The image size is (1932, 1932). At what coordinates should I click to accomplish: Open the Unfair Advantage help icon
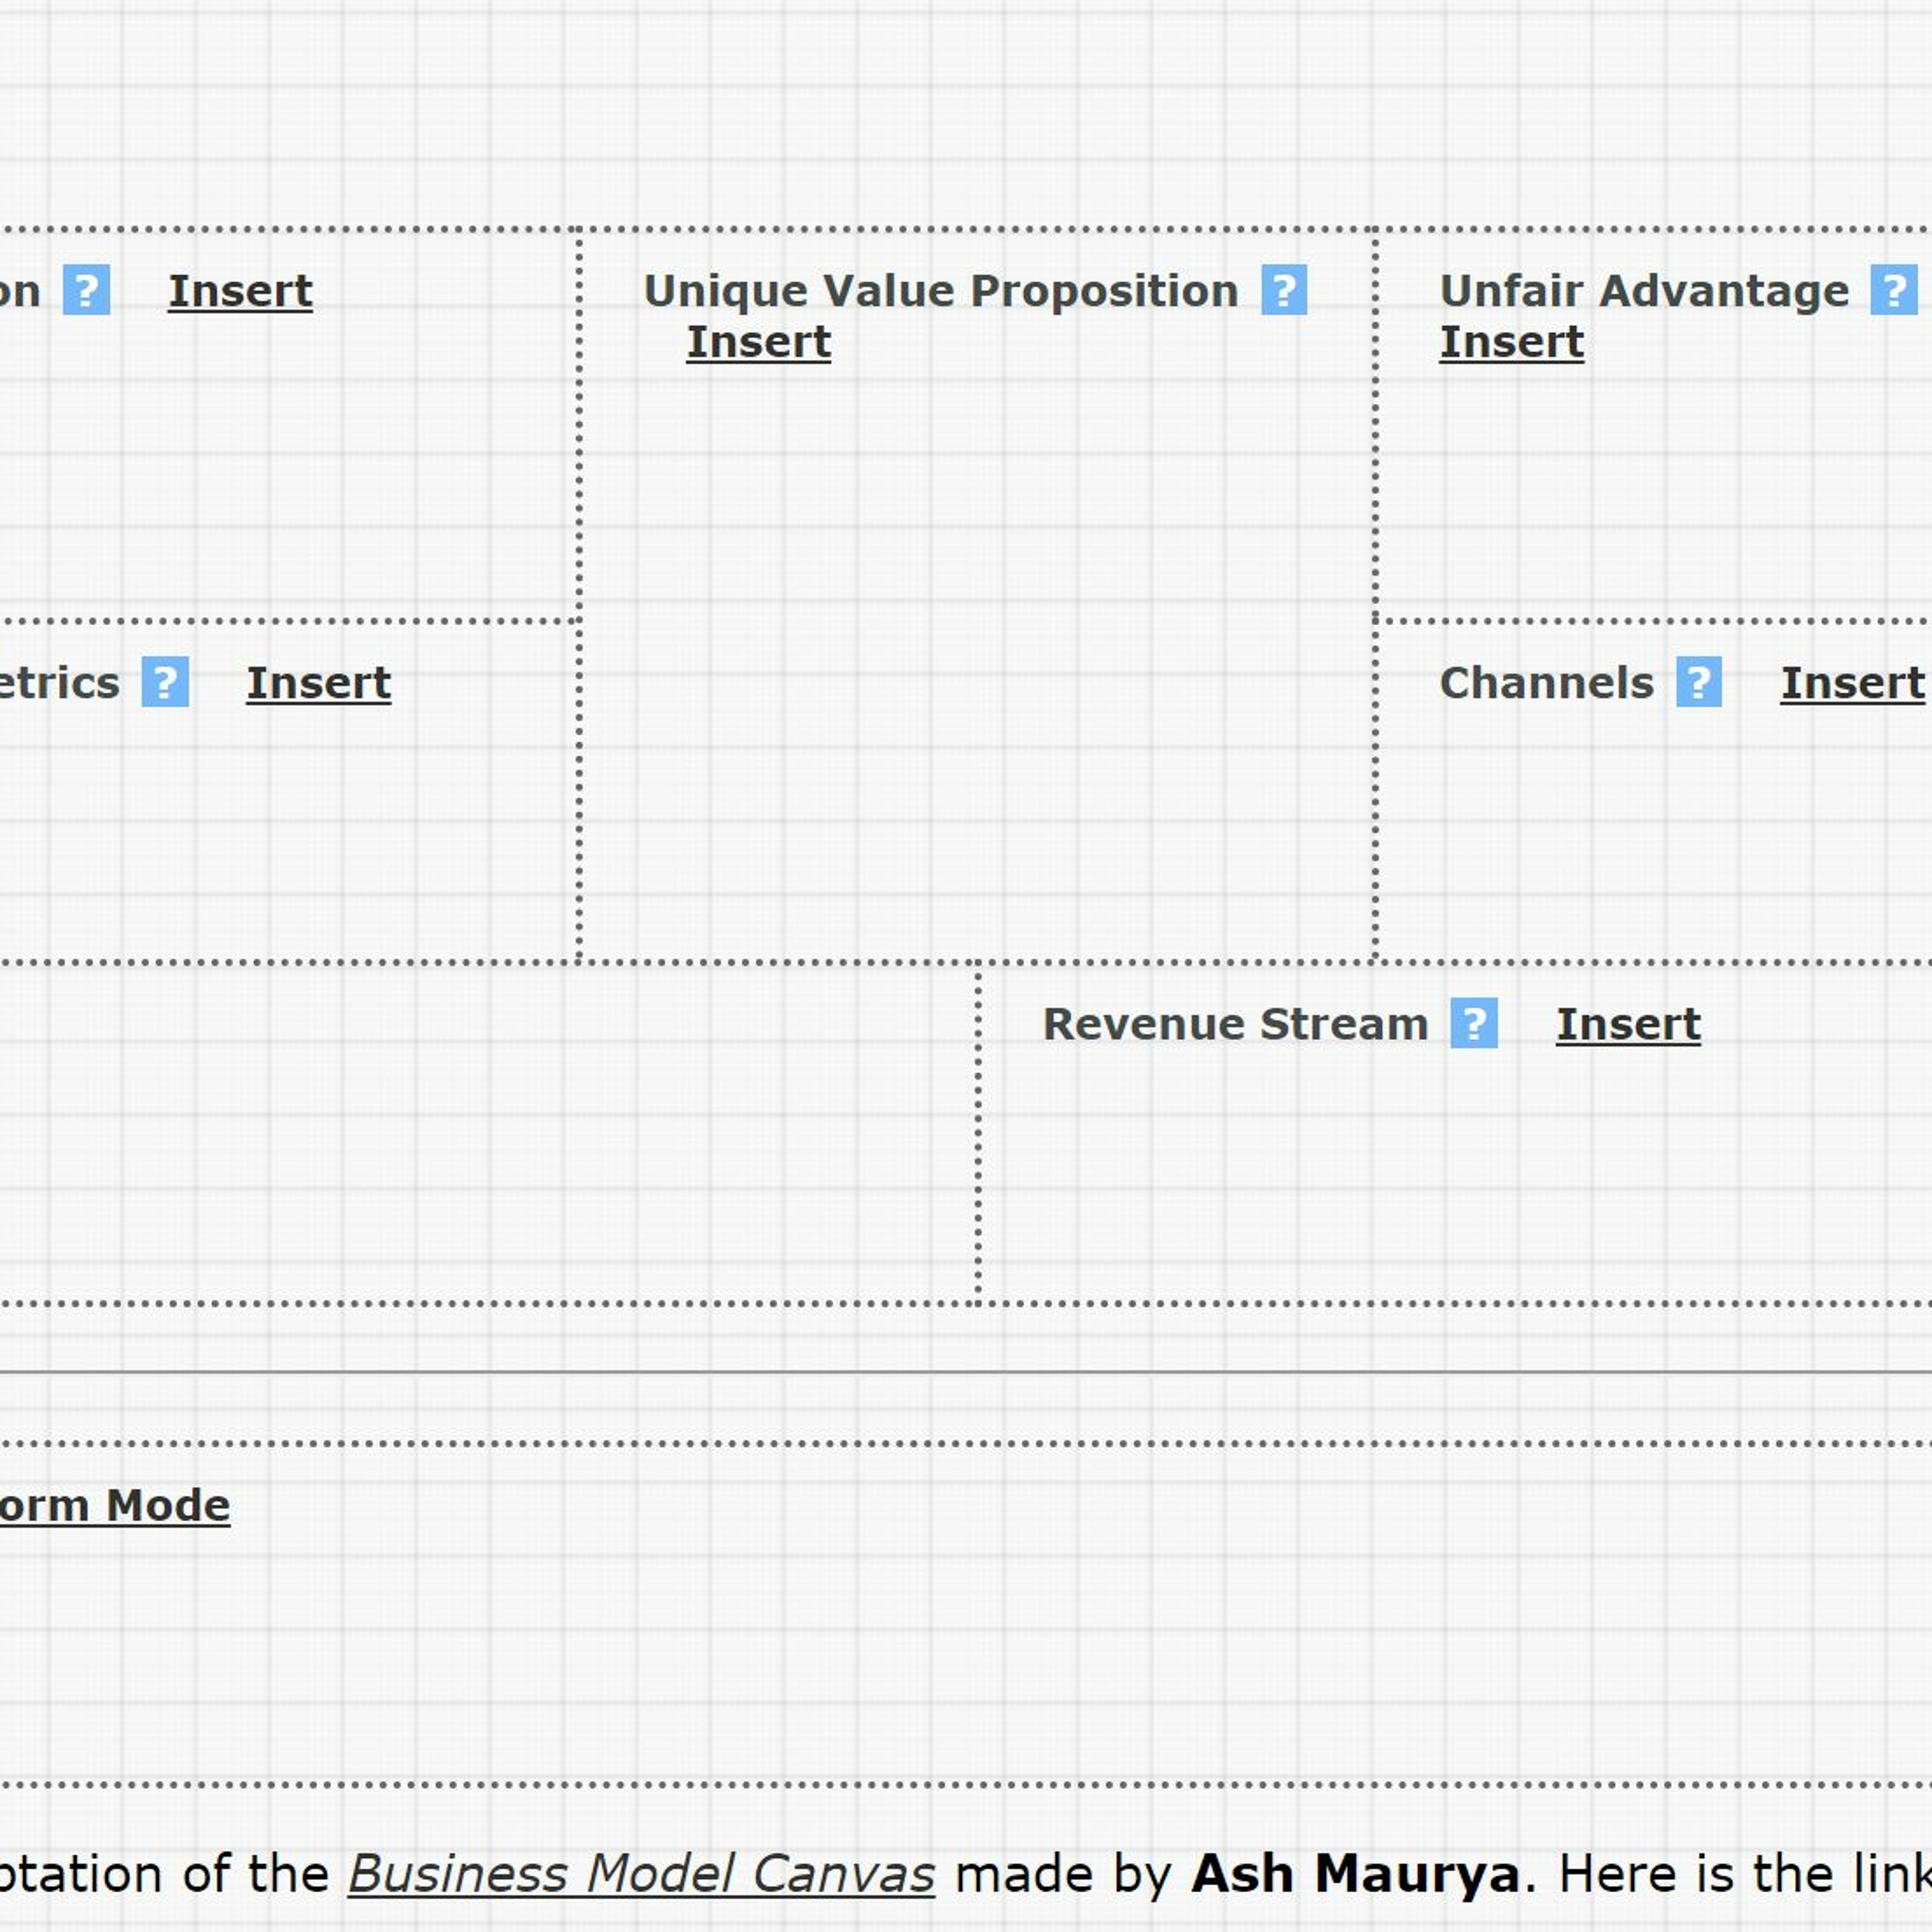(x=1894, y=290)
